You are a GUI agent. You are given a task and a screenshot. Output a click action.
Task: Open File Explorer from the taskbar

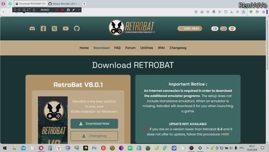point(14,148)
